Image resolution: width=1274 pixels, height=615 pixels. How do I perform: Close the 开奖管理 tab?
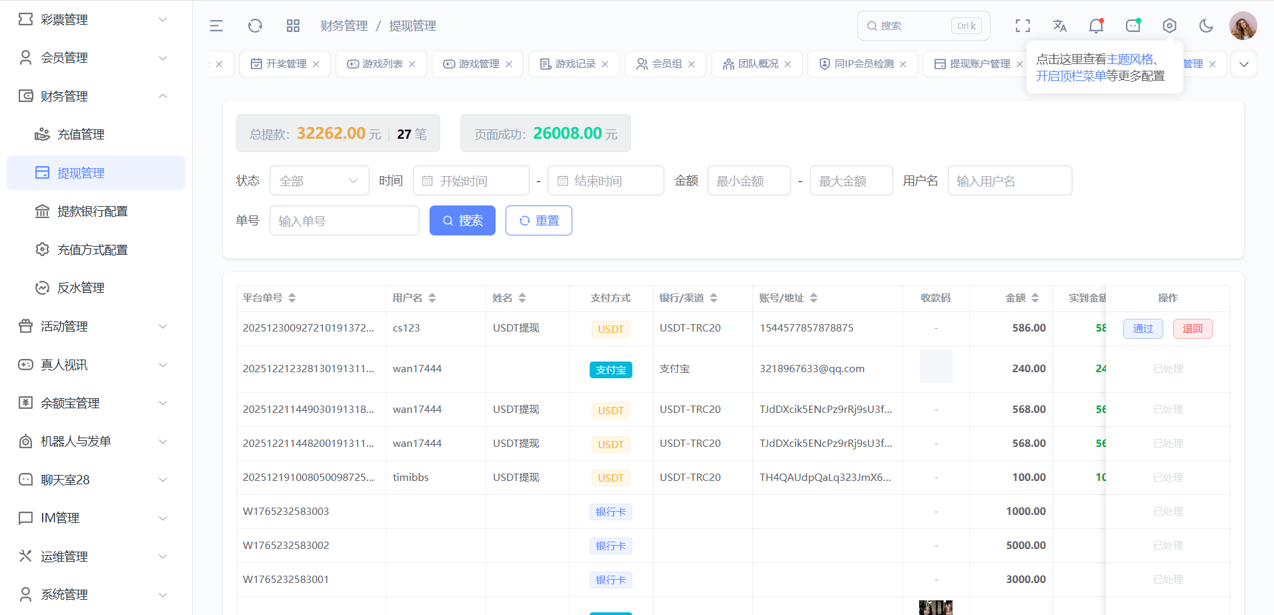coord(316,64)
